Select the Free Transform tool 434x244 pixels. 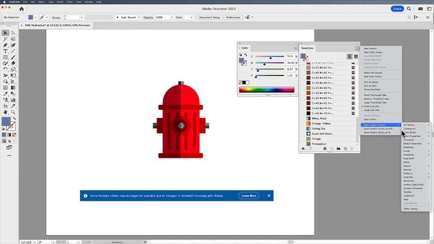pos(13,75)
